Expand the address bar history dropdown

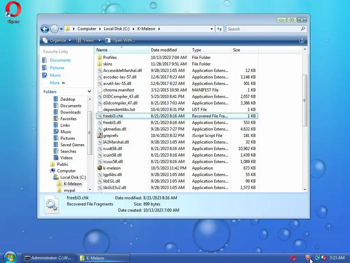coord(212,29)
